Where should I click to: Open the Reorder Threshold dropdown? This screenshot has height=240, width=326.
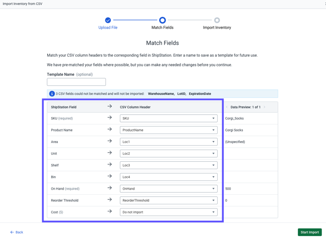point(169,200)
